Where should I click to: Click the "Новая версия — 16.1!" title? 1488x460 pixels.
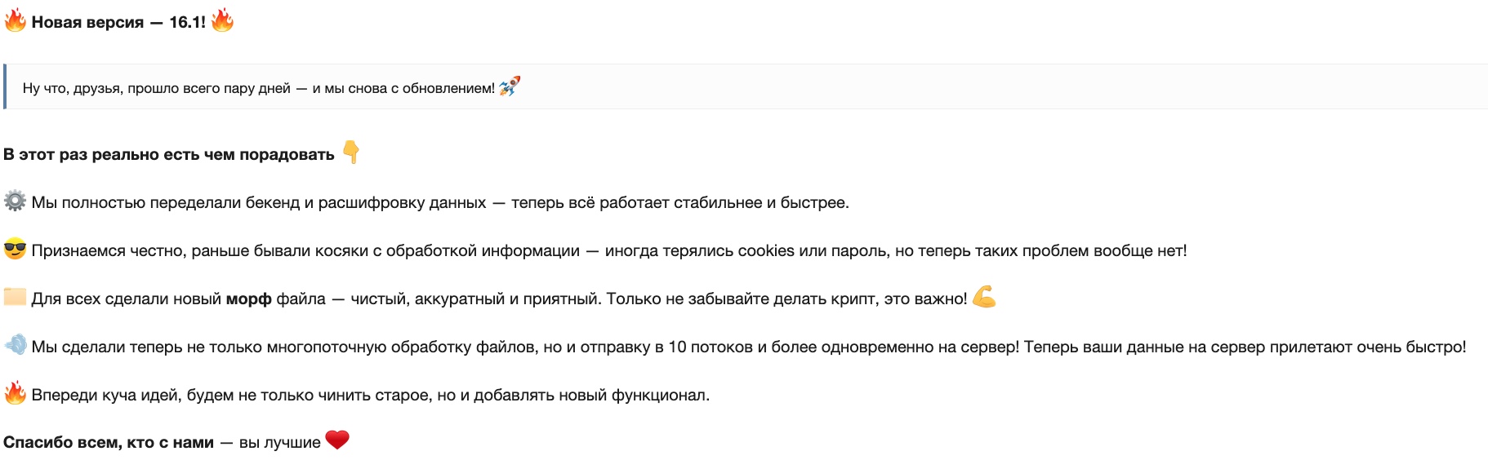click(x=118, y=22)
